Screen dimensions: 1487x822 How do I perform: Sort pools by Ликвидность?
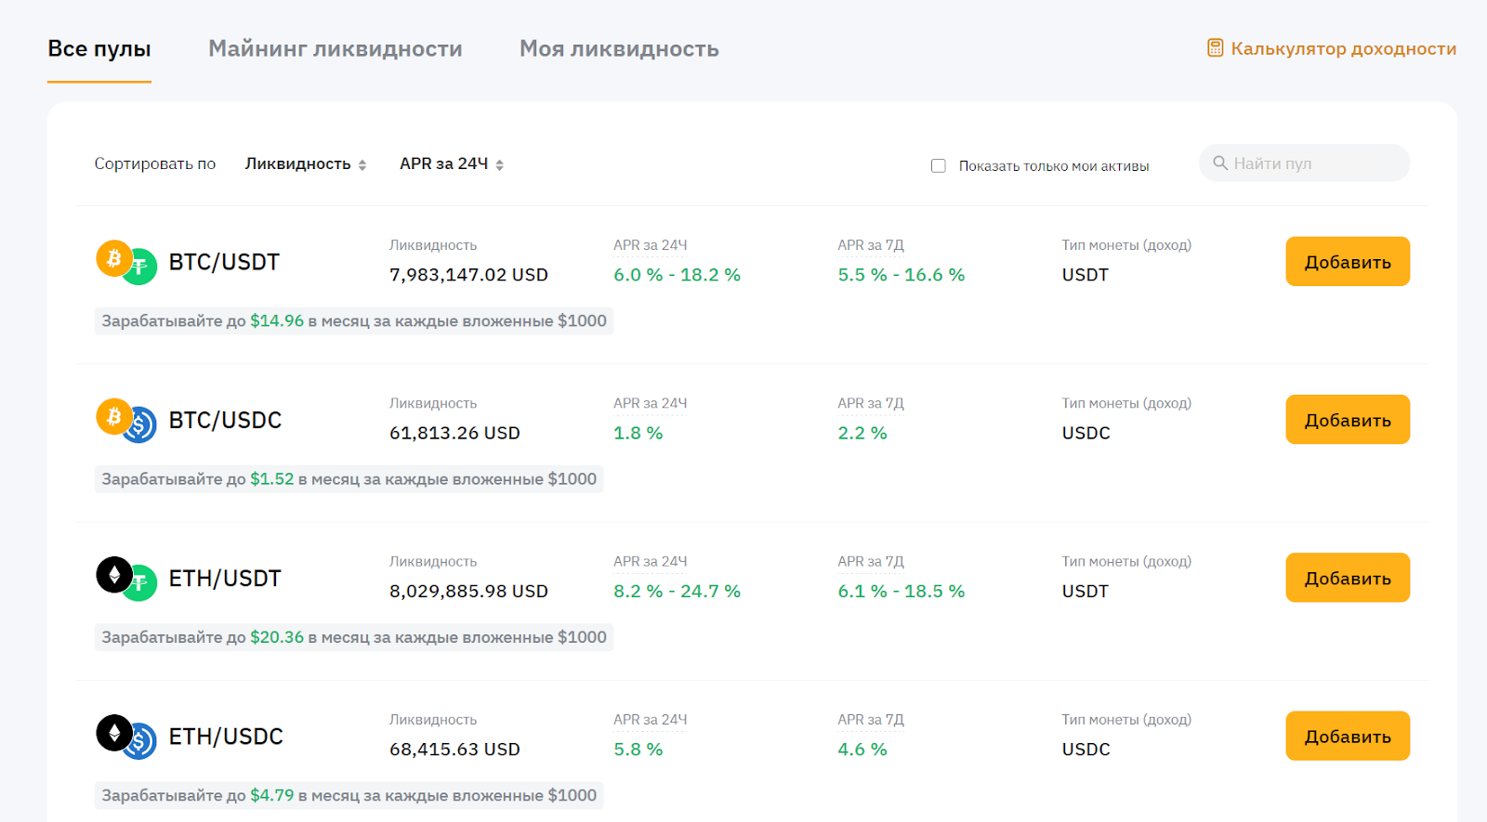[x=297, y=164]
